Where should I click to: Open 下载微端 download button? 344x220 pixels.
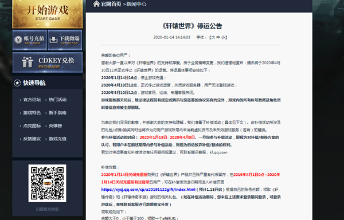[65, 40]
